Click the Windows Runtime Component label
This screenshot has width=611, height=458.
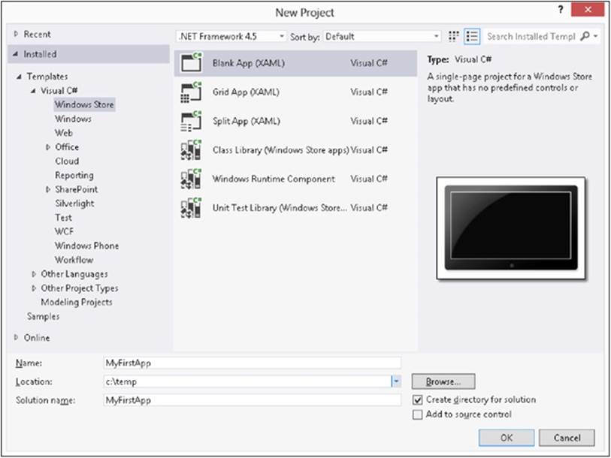(274, 179)
